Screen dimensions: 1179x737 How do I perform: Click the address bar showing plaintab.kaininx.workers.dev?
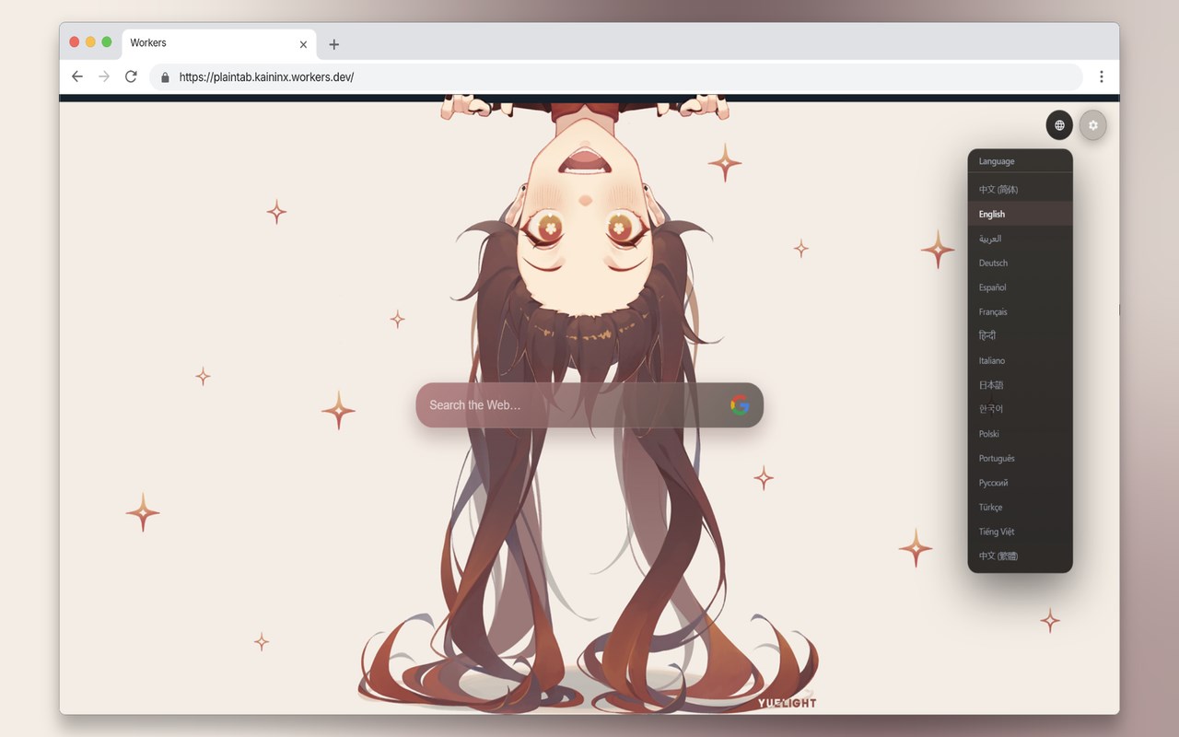click(x=616, y=76)
